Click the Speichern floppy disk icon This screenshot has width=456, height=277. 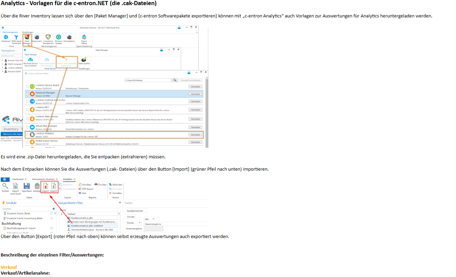tap(27, 187)
